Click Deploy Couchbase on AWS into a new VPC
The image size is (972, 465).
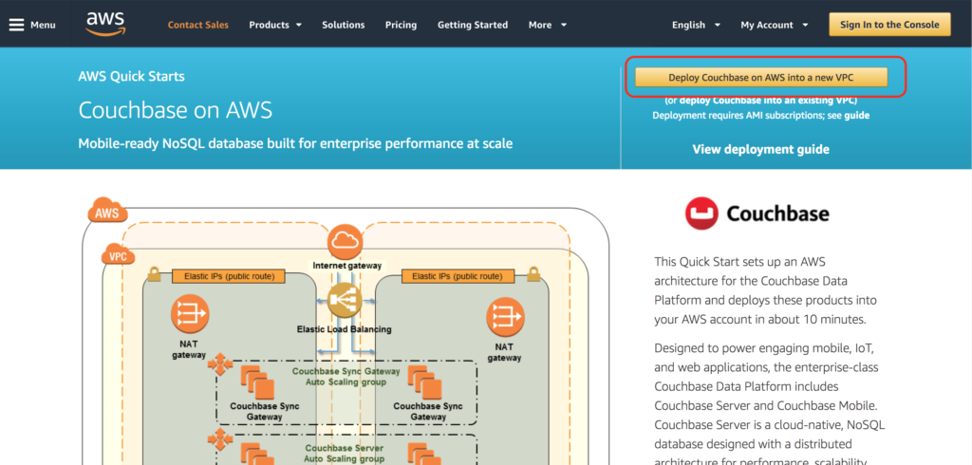[760, 78]
